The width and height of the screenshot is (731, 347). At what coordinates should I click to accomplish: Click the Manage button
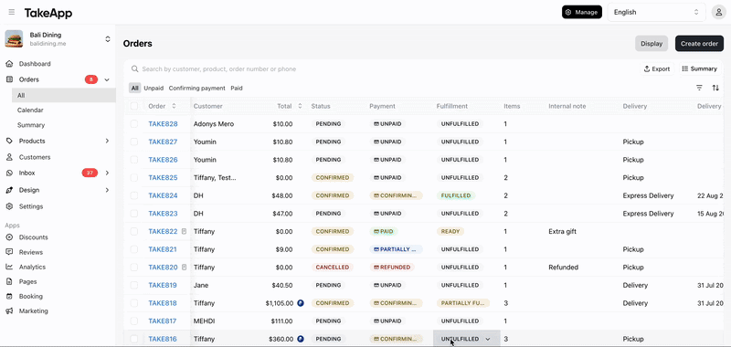pos(582,12)
